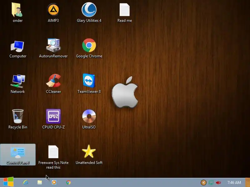Open the Windows Start button
250x187 pixels.
coord(8,182)
